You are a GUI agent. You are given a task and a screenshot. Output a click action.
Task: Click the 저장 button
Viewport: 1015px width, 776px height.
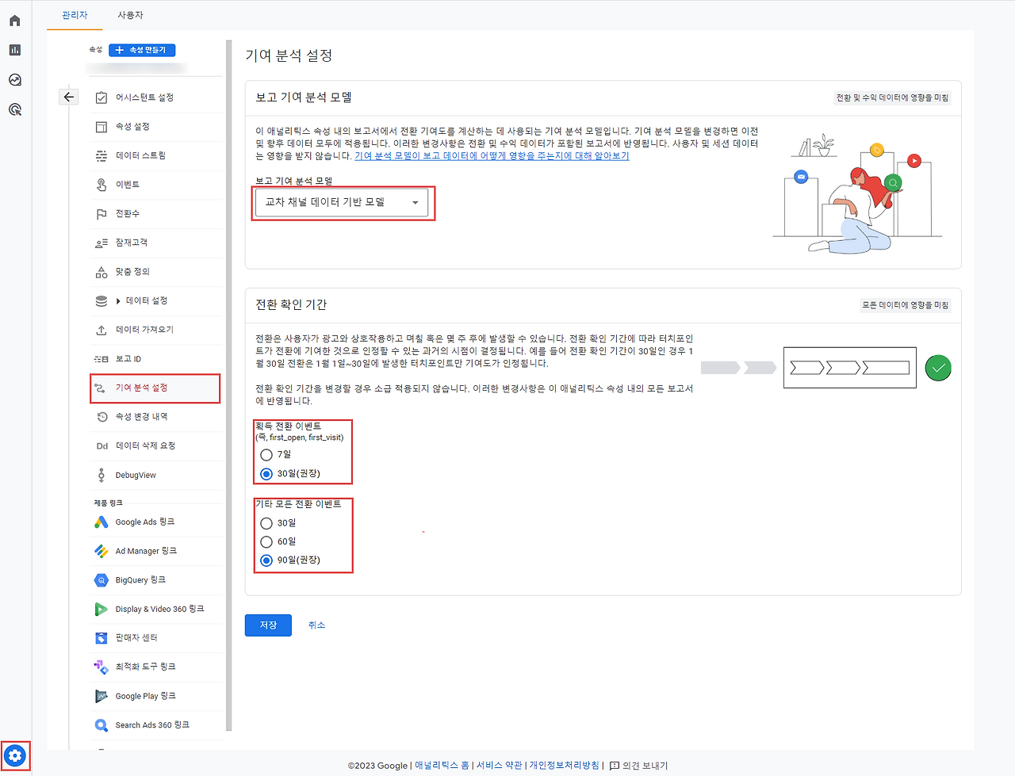(268, 625)
